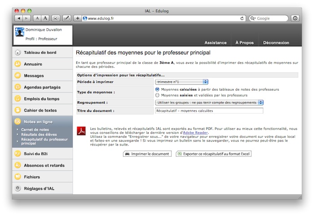This screenshot has width=314, height=216.
Task: Click the Messages envelope icon
Action: click(x=18, y=75)
